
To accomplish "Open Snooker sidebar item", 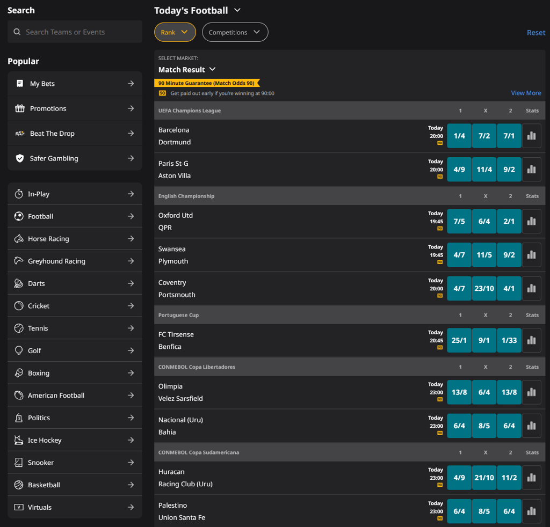I will pyautogui.click(x=75, y=463).
